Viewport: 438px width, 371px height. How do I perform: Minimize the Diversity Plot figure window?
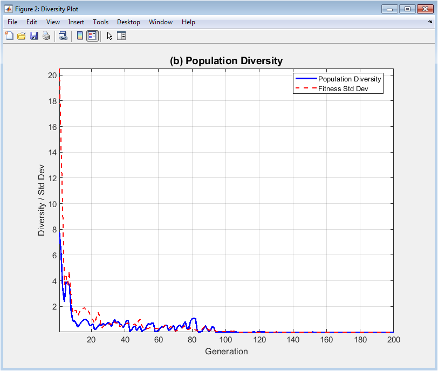click(389, 9)
